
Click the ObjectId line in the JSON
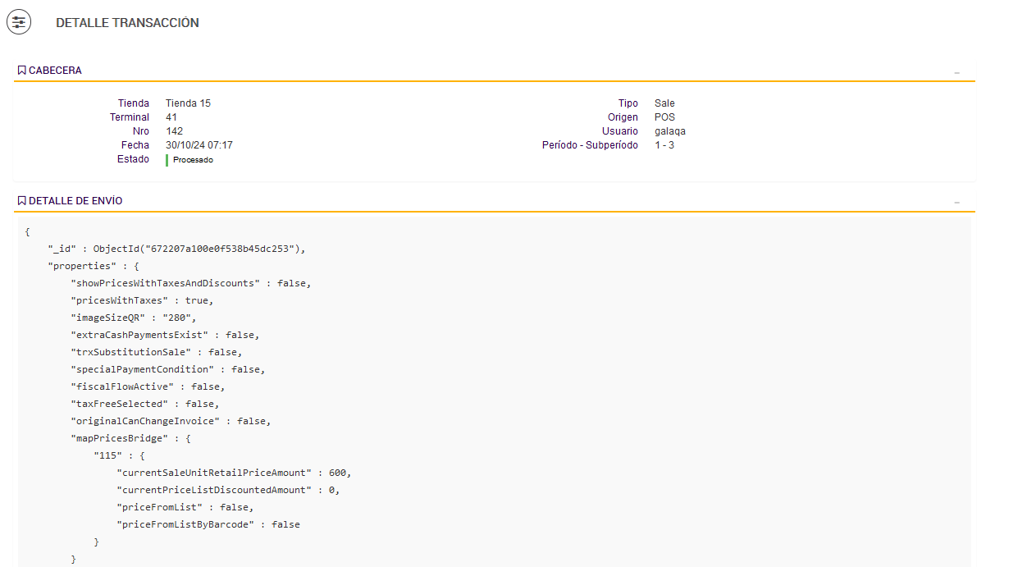[x=176, y=249]
